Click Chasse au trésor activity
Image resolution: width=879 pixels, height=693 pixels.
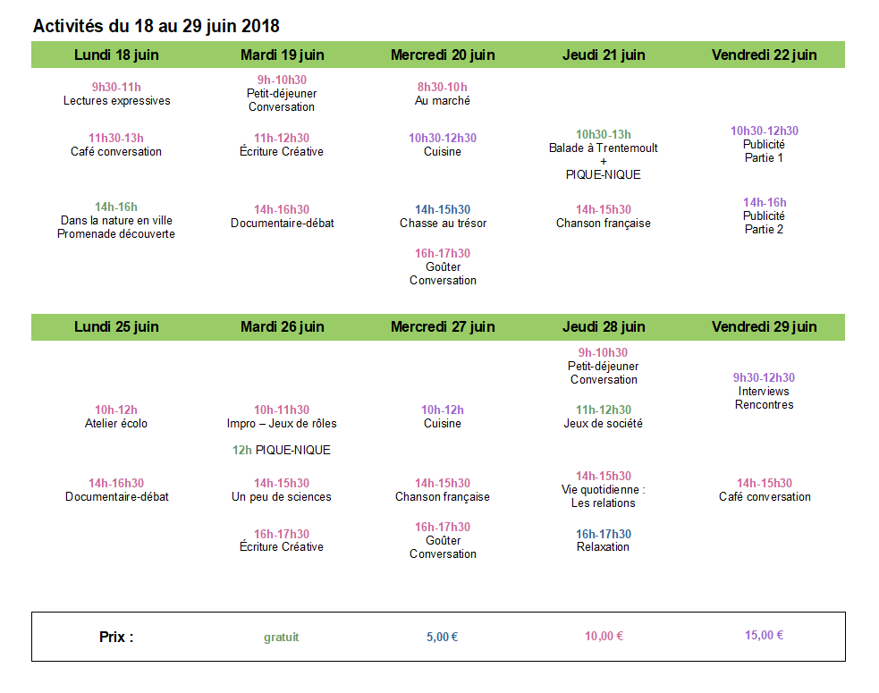pos(443,224)
